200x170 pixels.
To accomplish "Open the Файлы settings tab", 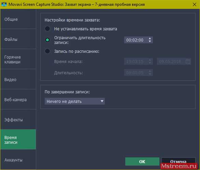I will [18, 39].
